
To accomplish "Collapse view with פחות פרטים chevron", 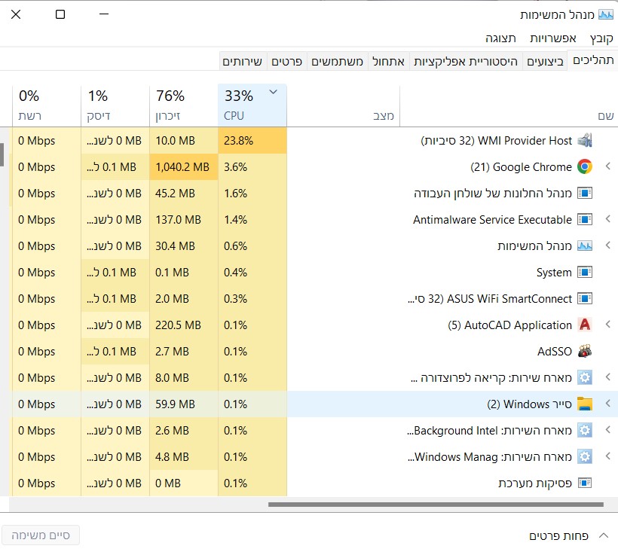I will (604, 535).
